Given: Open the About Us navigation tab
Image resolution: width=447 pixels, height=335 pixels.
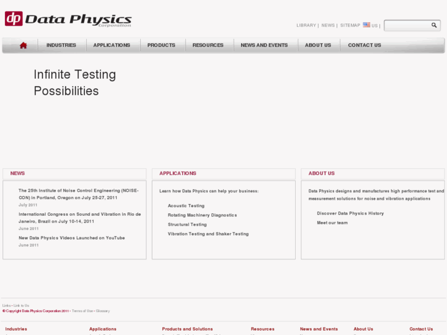Looking at the screenshot, I should (x=318, y=45).
